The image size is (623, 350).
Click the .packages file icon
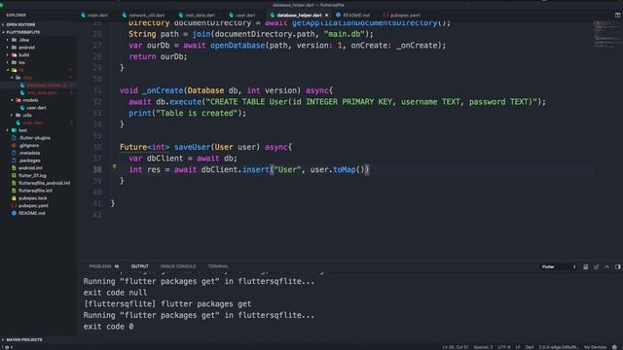click(14, 160)
